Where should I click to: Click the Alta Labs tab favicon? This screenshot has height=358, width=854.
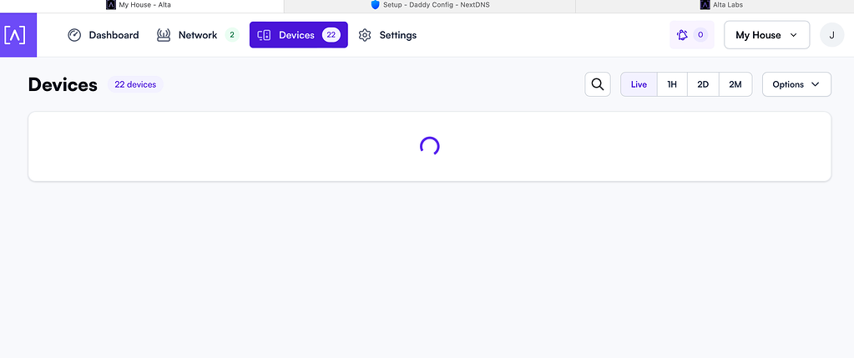(705, 5)
